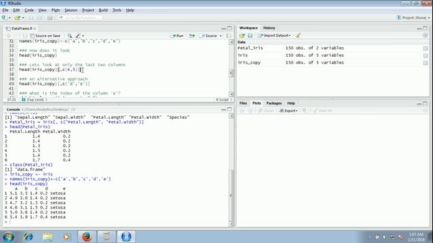Open the Code menu
This screenshot has width=433, height=243.
(x=29, y=10)
